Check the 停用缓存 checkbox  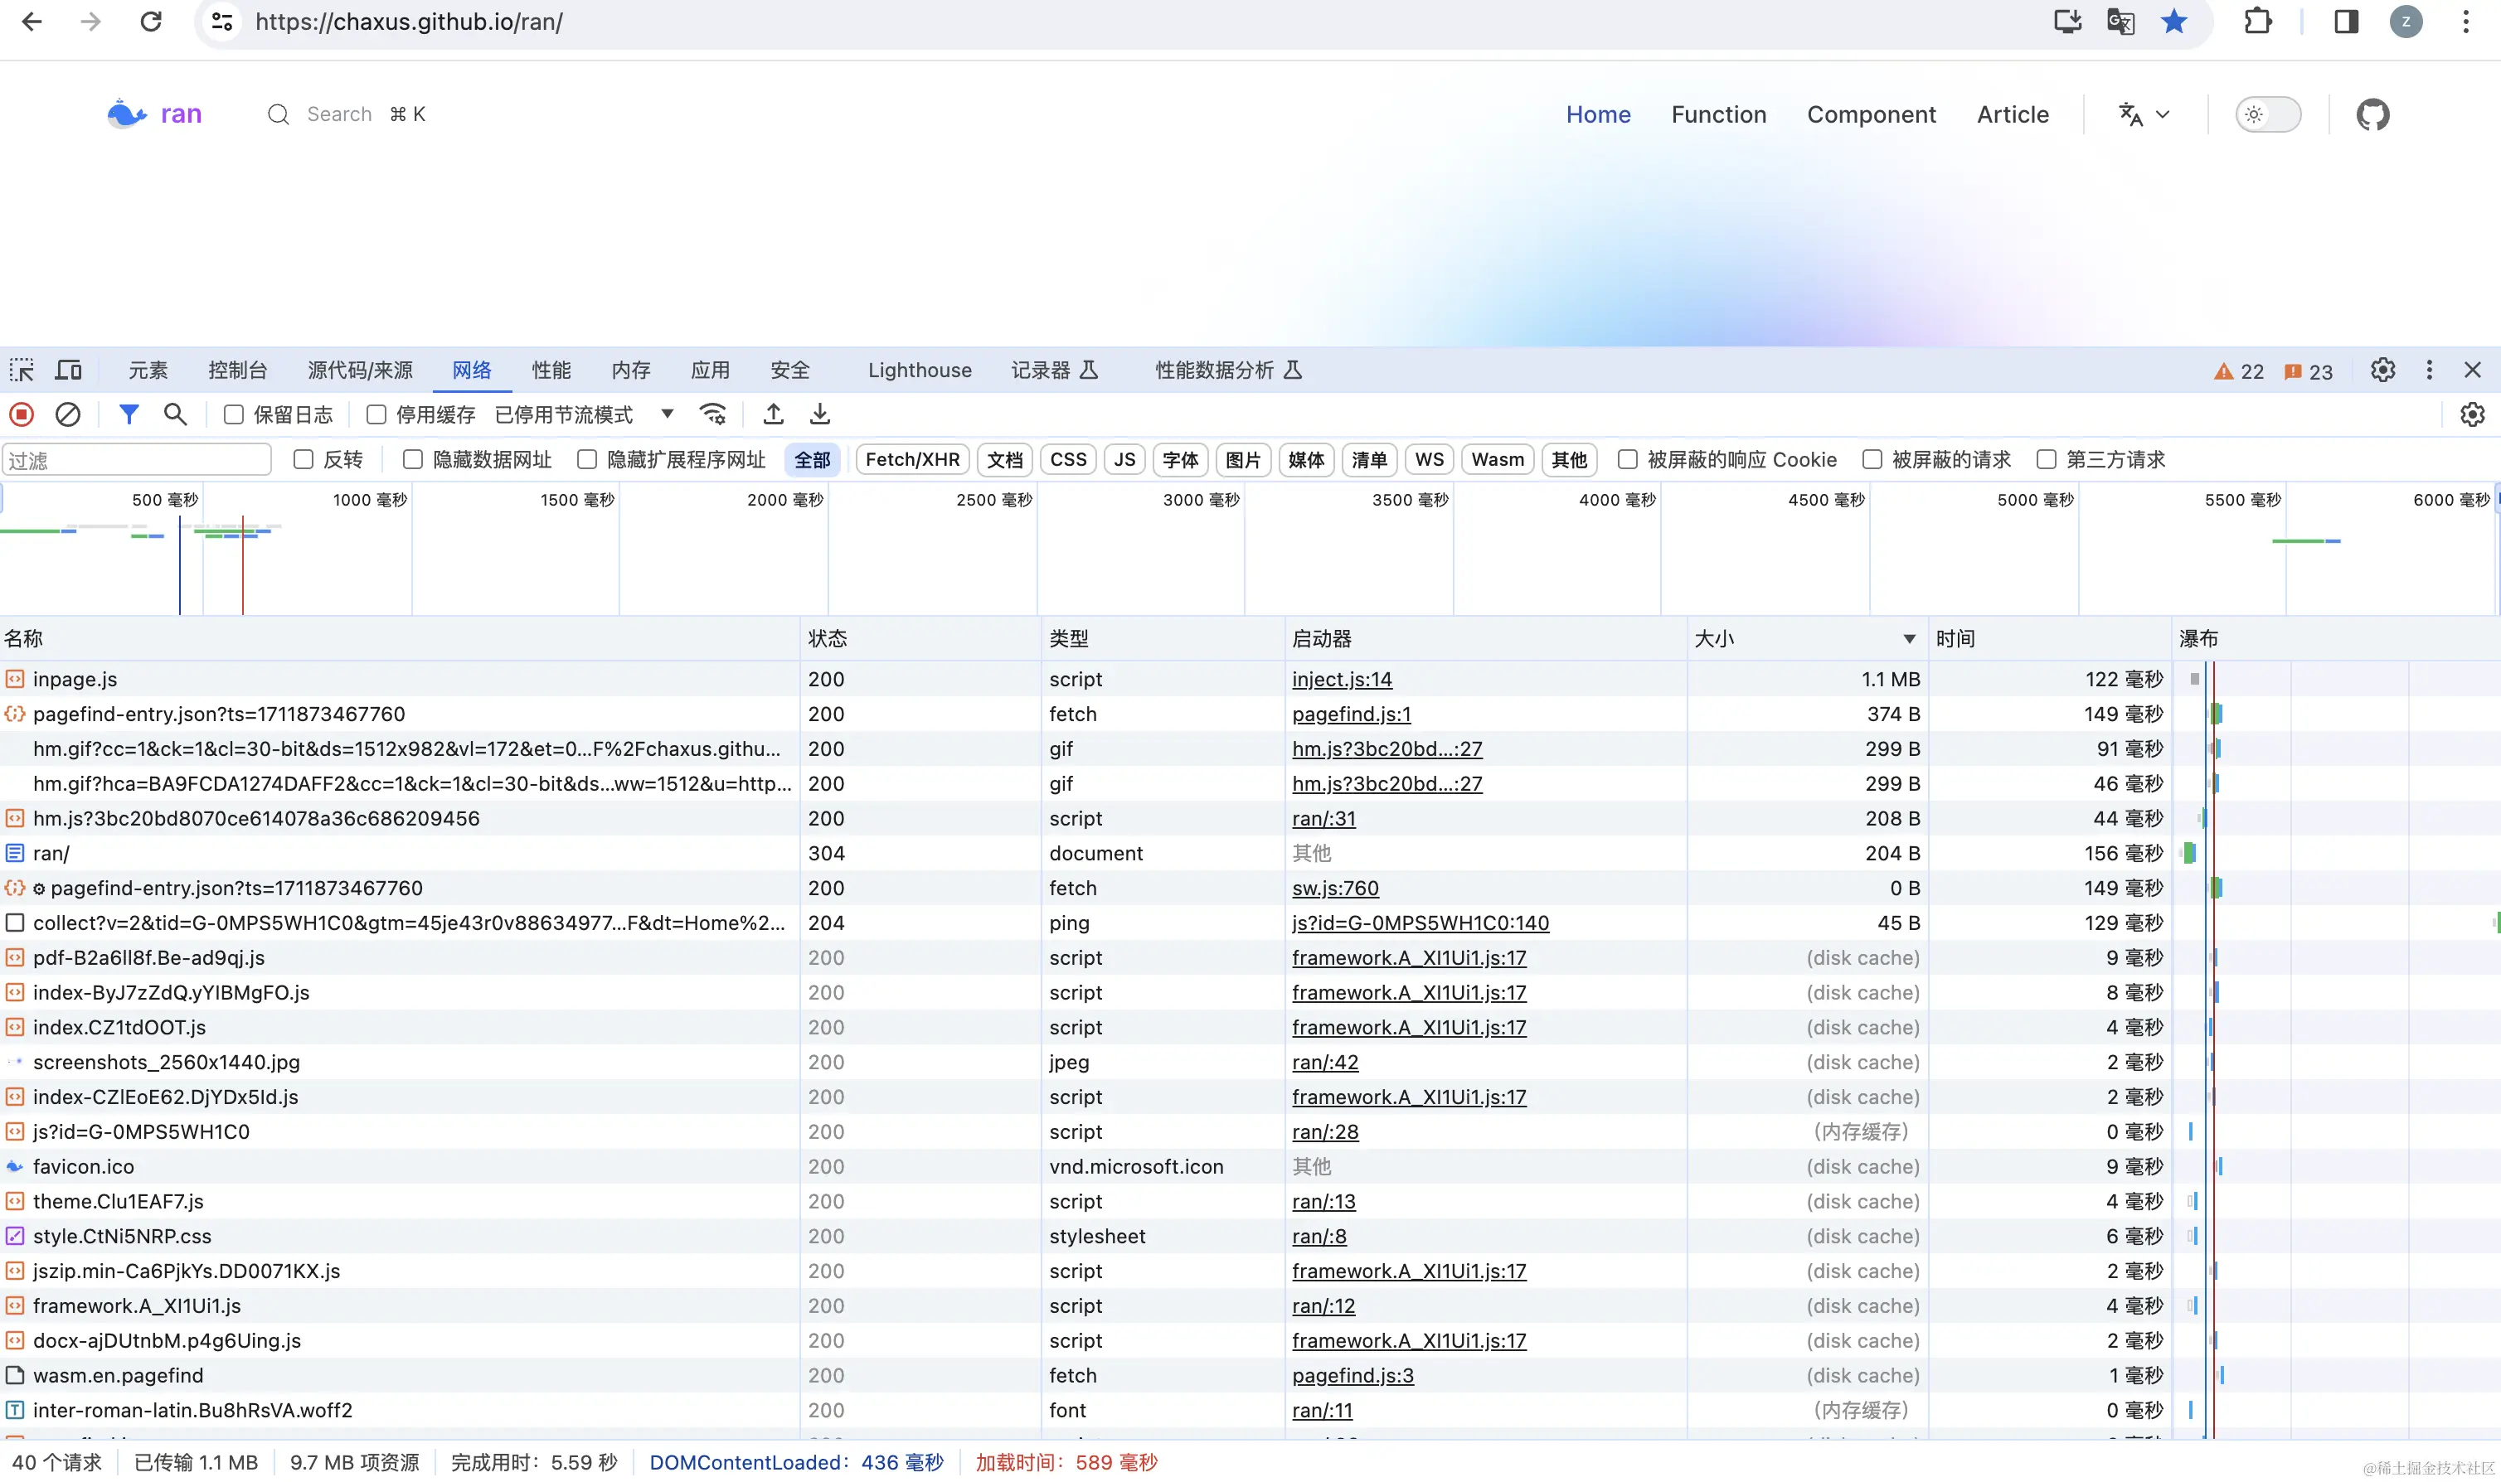[x=376, y=414]
